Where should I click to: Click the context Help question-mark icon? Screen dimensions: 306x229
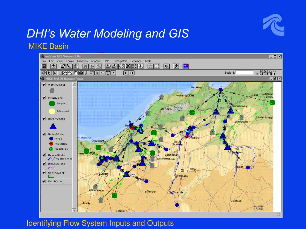pos(166,66)
